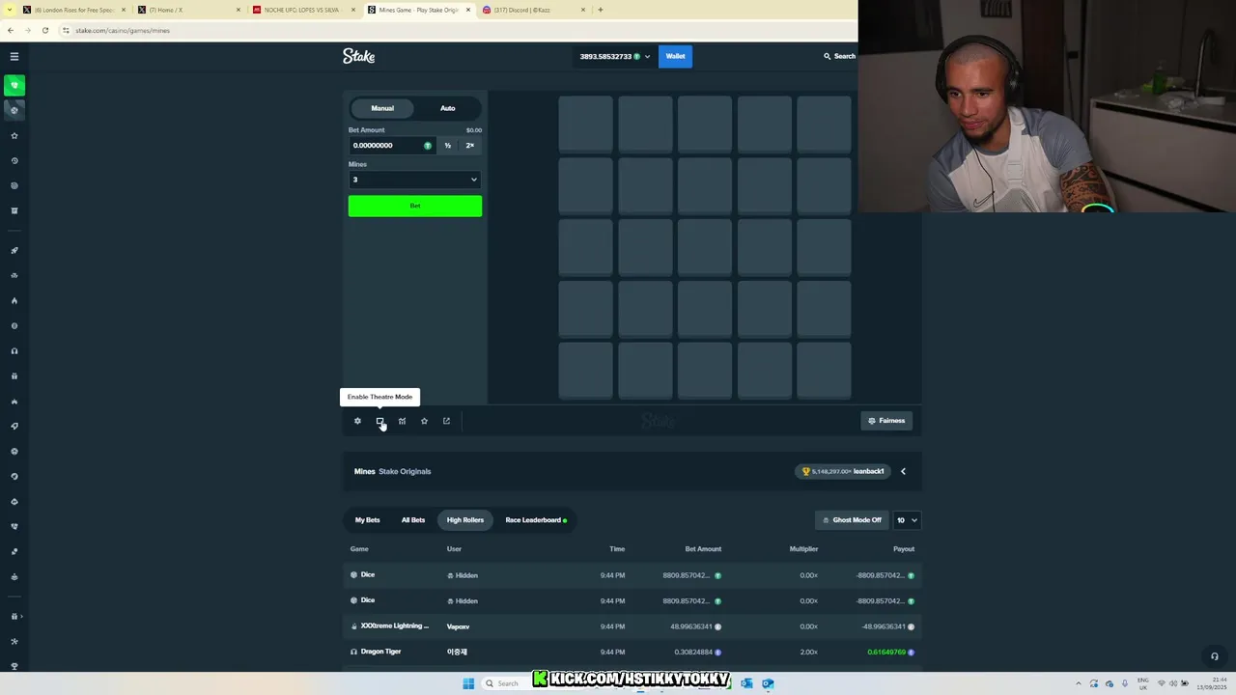This screenshot has width=1236, height=695.
Task: Open the Wallet
Action: 675,56
